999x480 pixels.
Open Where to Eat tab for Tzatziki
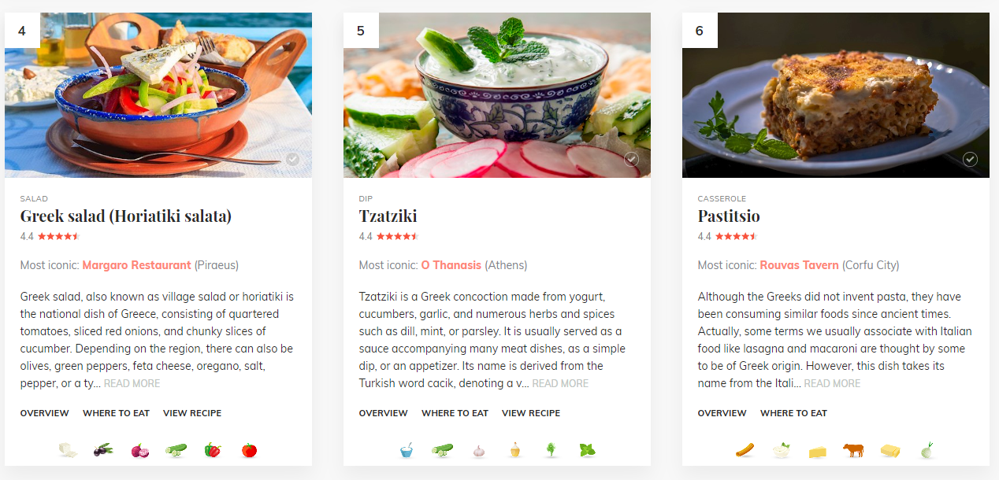pos(455,413)
